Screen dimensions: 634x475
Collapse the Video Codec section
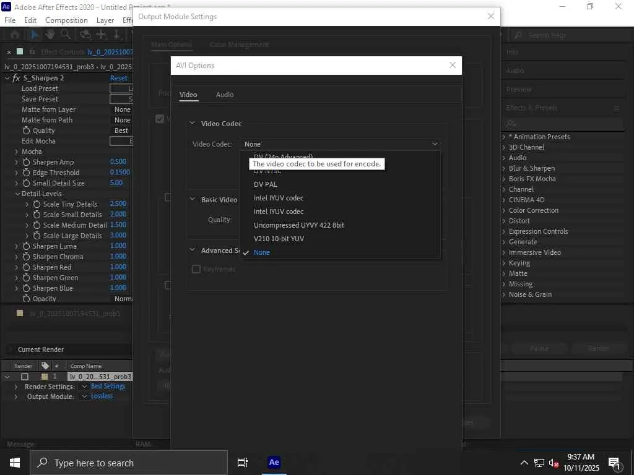193,123
